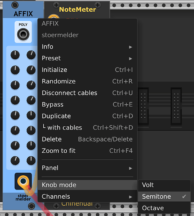Click the AFFIX title on module panel
The width and height of the screenshot is (194, 216).
coord(23,14)
